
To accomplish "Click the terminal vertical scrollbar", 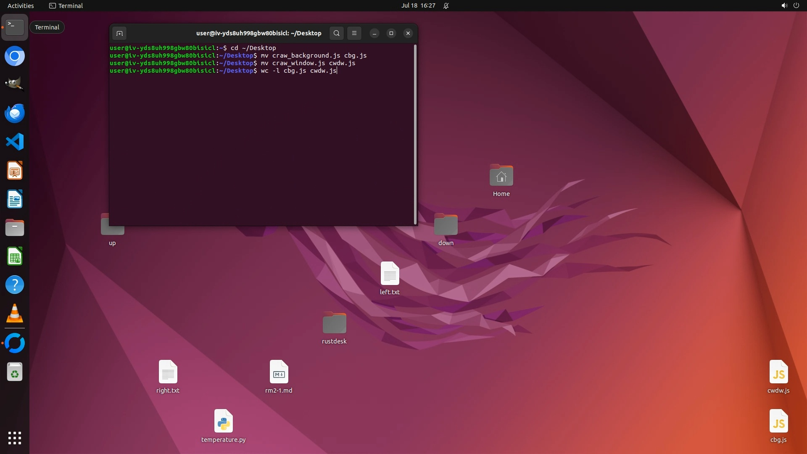I will pos(415,135).
